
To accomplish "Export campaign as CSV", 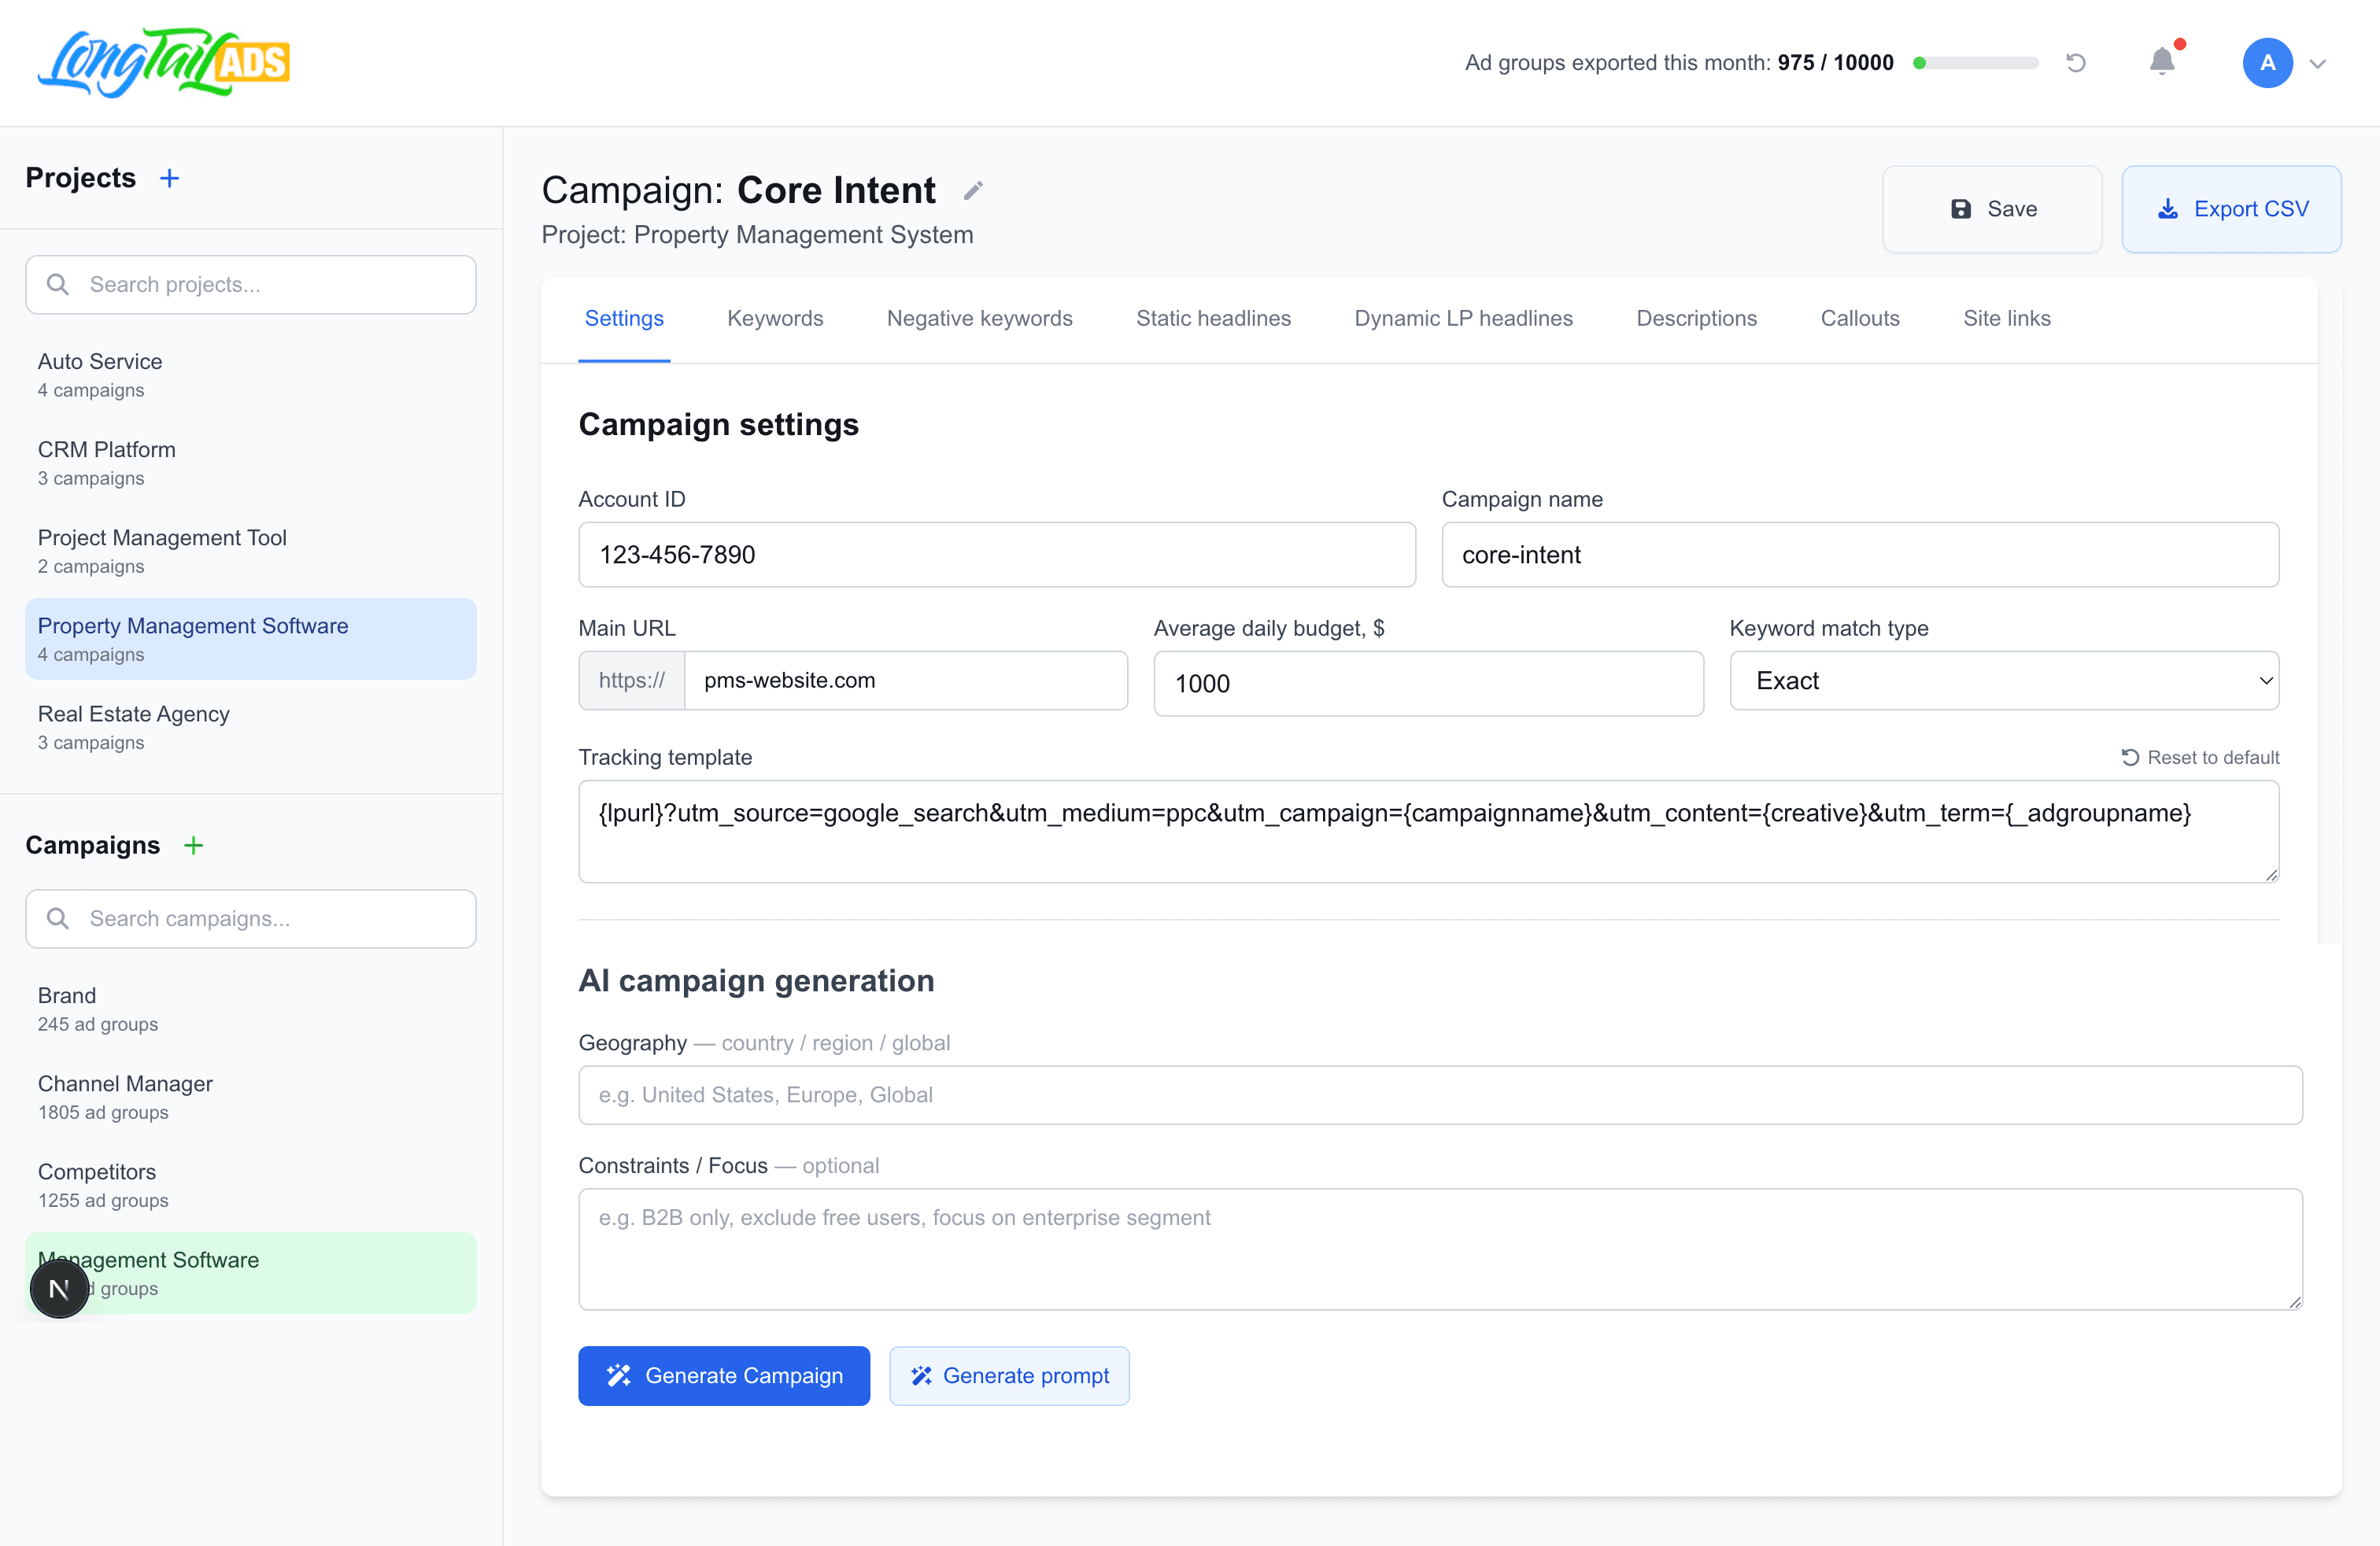I will pyautogui.click(x=2231, y=208).
